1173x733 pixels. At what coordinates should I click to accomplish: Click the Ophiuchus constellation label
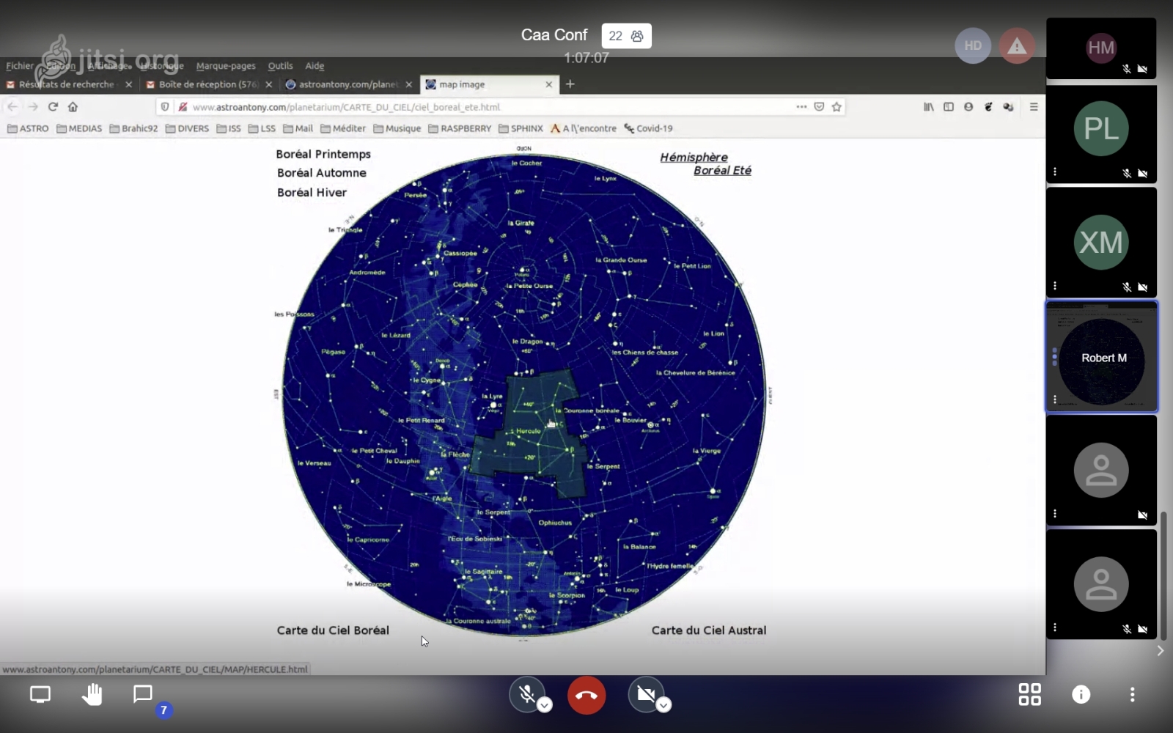point(555,523)
